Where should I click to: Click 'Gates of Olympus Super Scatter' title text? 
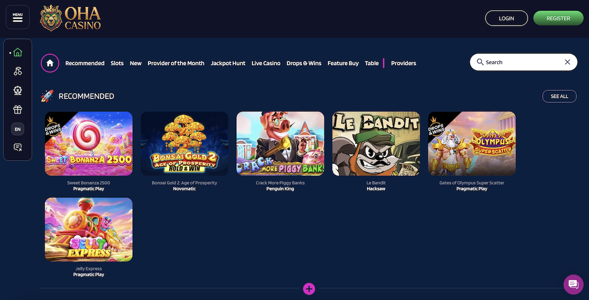[472, 183]
